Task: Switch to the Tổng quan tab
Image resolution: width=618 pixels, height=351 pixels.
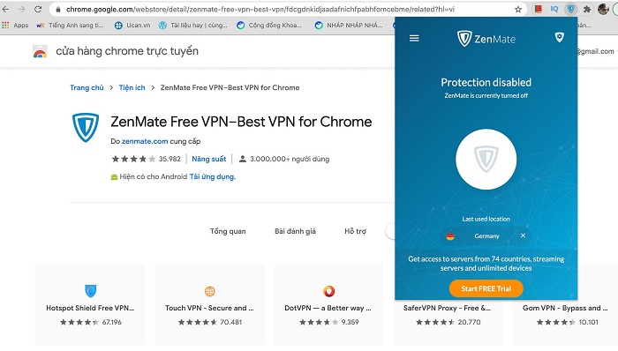Action: [228, 231]
